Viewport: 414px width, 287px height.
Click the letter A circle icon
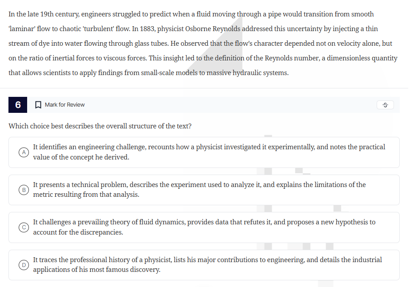pos(24,151)
